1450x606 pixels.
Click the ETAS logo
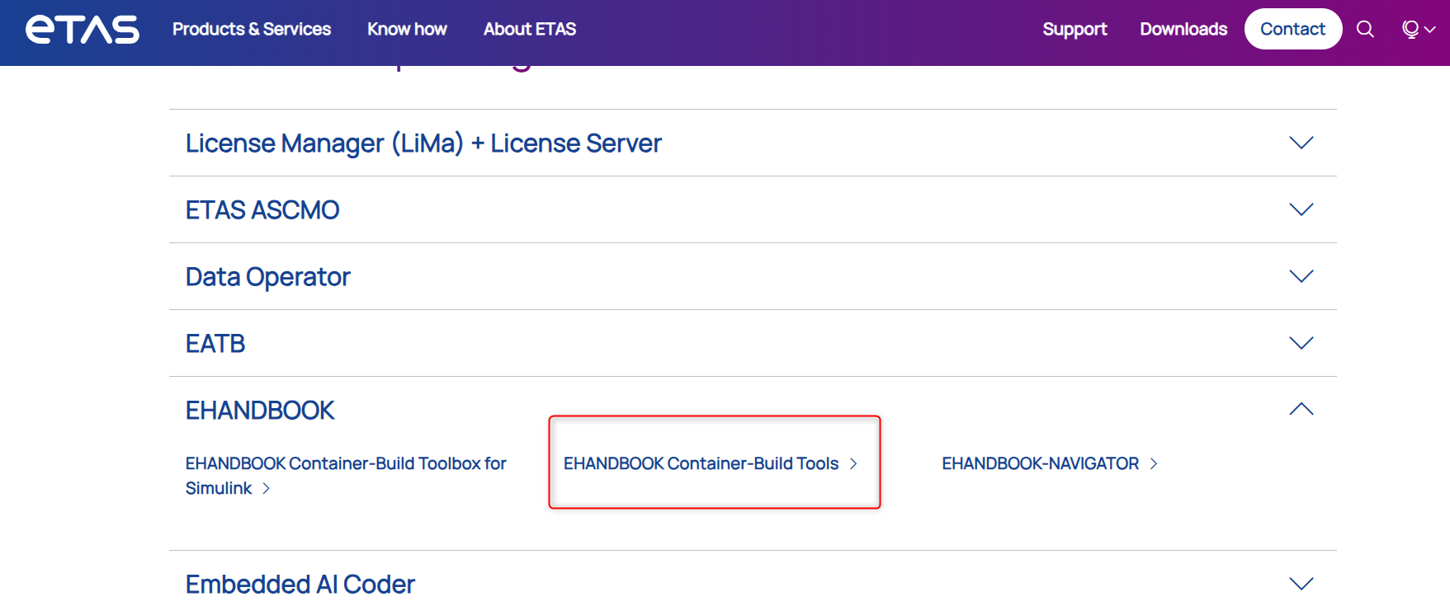tap(83, 30)
